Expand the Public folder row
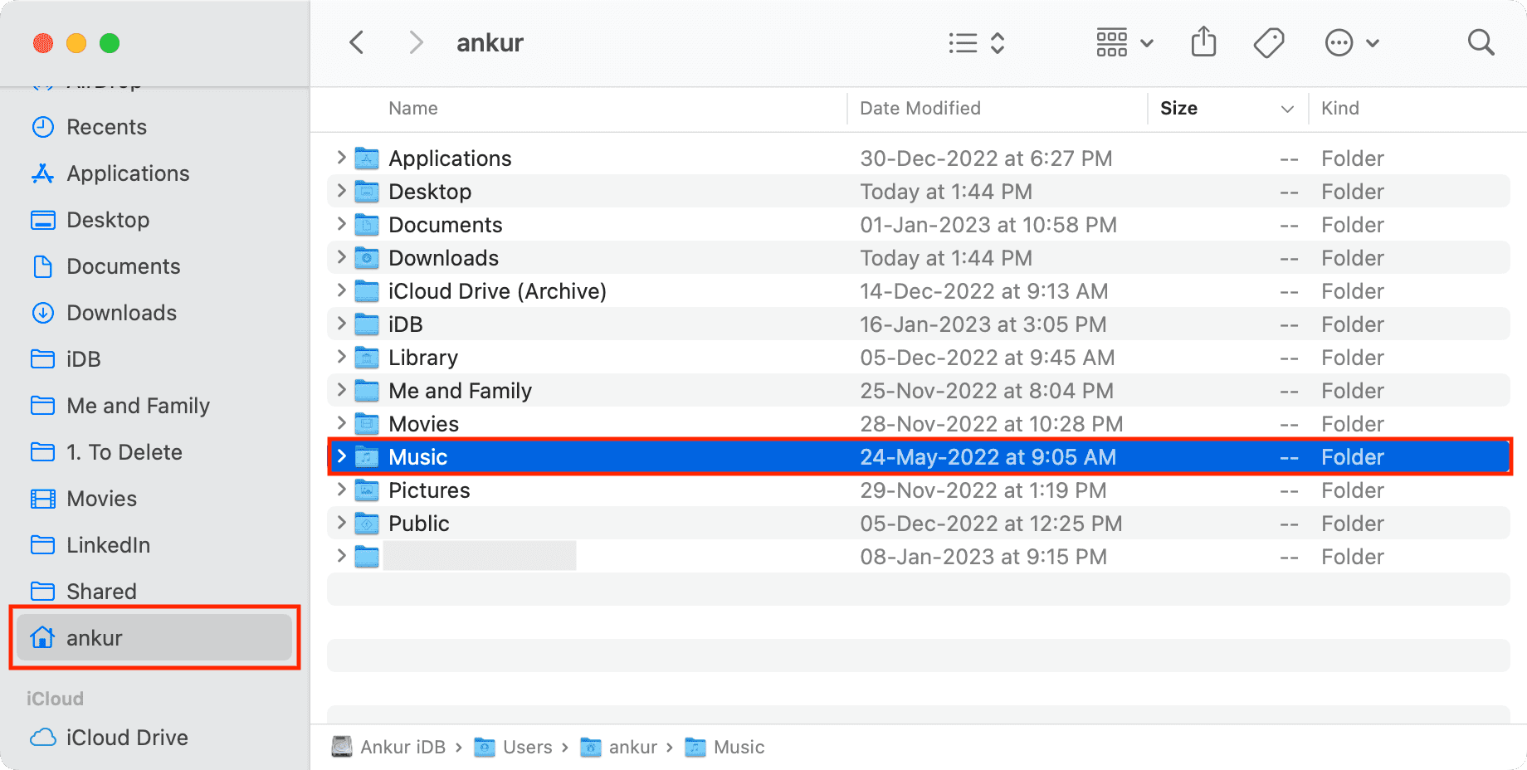Image resolution: width=1527 pixels, height=770 pixels. point(341,523)
